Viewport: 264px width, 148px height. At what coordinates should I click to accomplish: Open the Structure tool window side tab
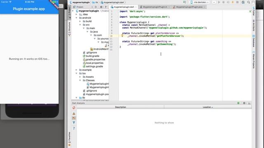(69, 29)
